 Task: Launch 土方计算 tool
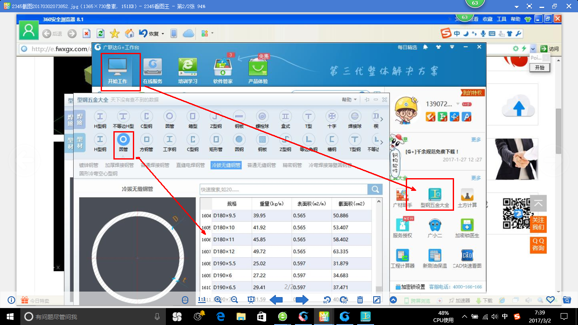pos(467,198)
